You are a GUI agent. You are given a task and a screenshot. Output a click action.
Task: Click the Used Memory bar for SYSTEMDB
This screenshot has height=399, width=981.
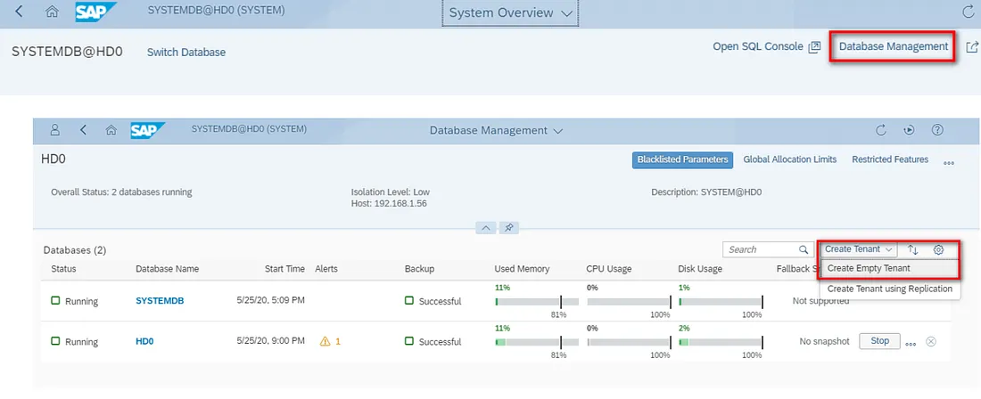(x=536, y=302)
